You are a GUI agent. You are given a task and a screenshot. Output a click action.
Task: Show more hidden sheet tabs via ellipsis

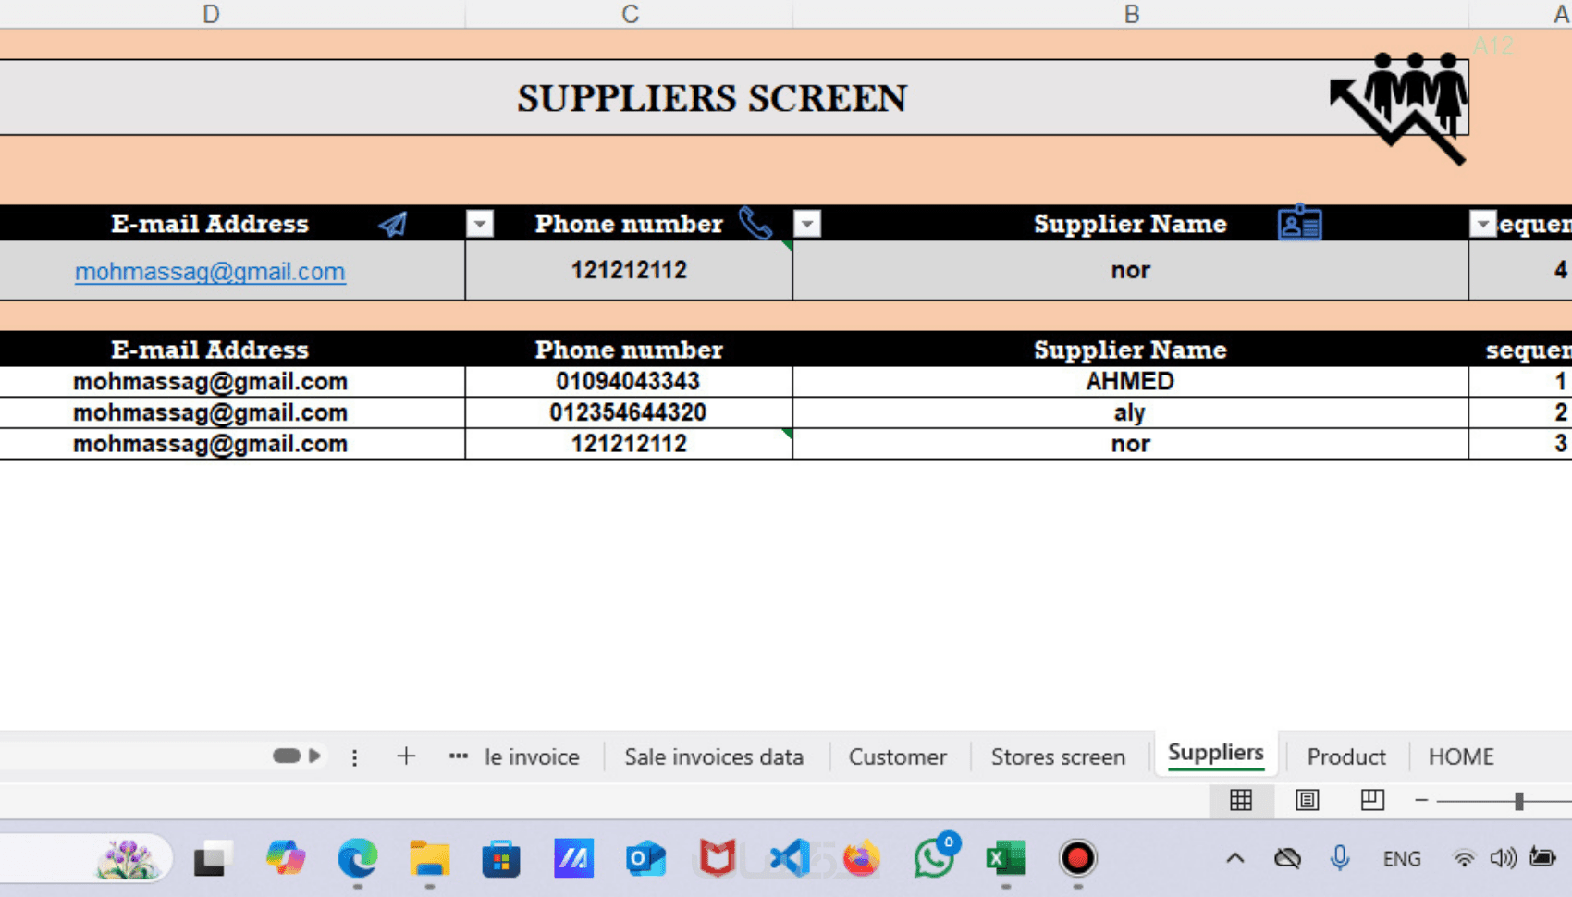point(458,756)
